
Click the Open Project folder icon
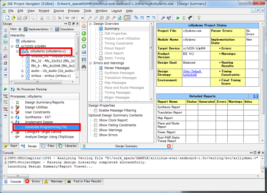click(x=13, y=18)
